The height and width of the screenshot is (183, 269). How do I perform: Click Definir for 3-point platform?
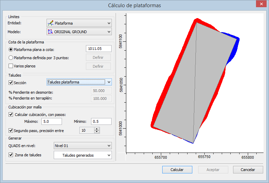click(98, 57)
